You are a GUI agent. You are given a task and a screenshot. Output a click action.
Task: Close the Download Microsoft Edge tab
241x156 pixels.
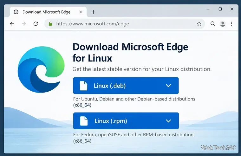click(x=81, y=12)
